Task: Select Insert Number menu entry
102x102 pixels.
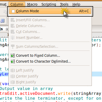Action: 50,38
